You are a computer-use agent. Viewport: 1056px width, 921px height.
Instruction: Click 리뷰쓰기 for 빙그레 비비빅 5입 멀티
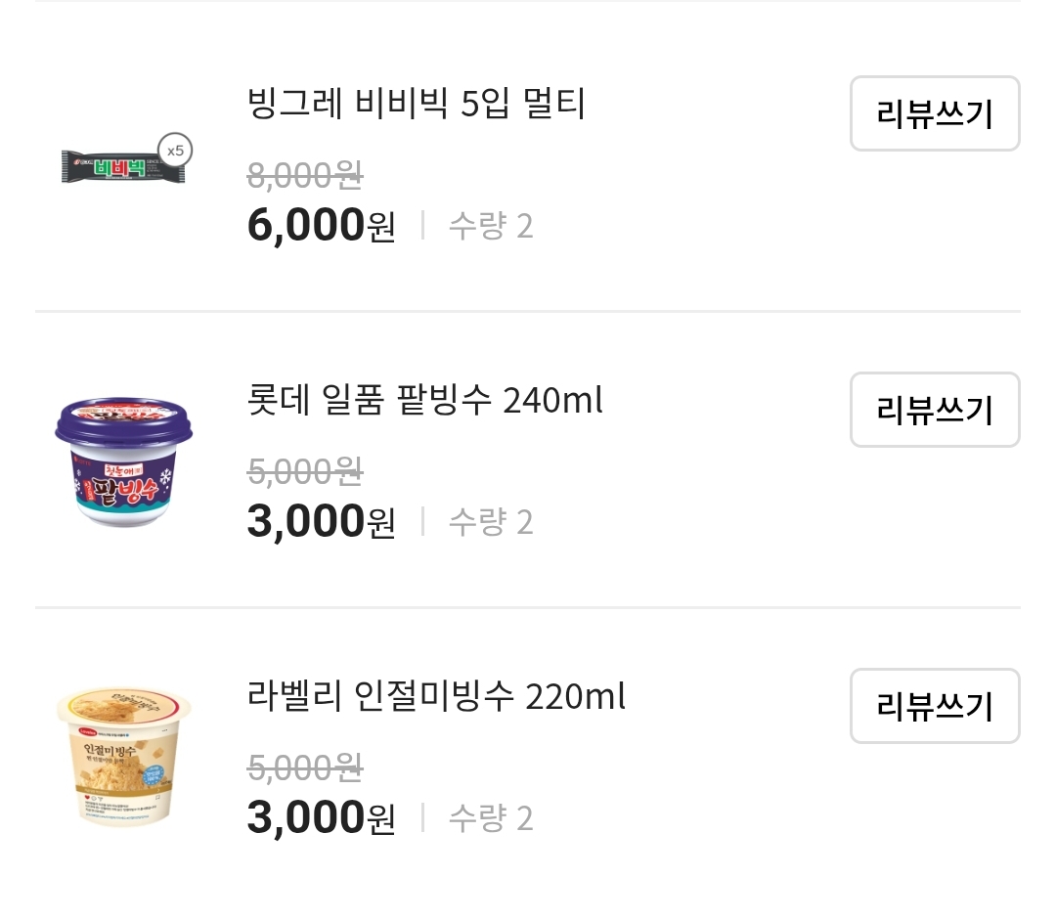click(934, 113)
